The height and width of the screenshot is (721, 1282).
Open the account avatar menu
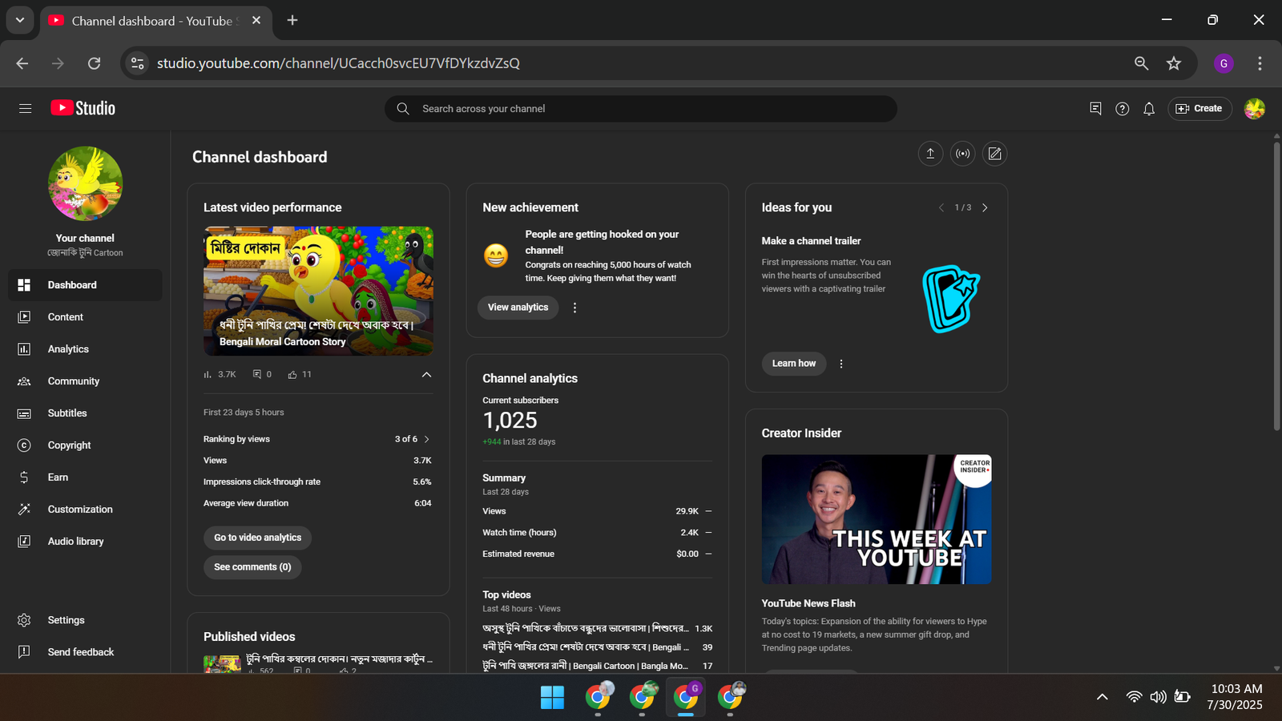1255,108
